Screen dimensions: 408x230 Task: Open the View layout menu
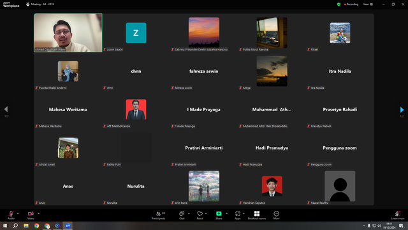(368, 4)
